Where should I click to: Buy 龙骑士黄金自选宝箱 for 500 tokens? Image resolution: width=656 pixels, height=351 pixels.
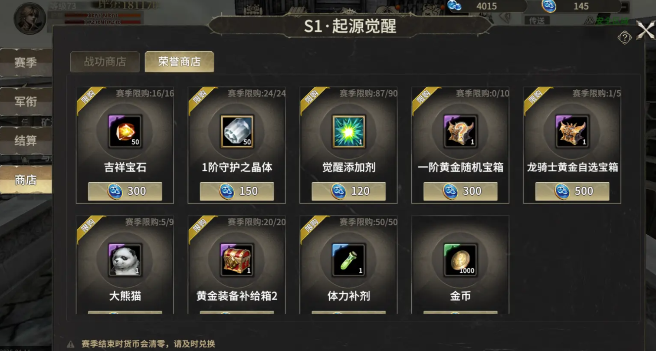pyautogui.click(x=572, y=191)
